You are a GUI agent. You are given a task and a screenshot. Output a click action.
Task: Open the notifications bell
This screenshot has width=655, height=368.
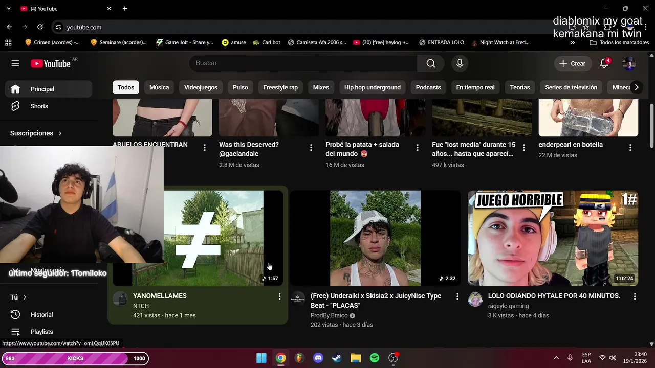click(x=604, y=63)
